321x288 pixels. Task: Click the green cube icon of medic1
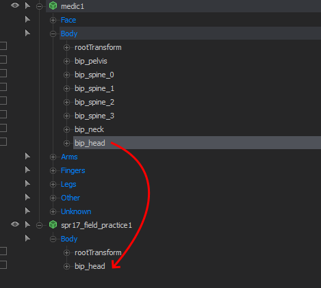coord(53,5)
